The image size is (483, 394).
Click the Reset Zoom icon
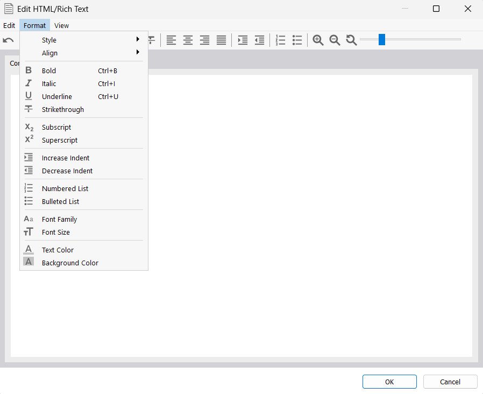pyautogui.click(x=351, y=40)
